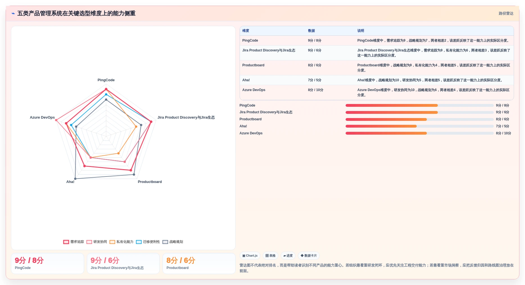Click the Chart.js tag chip
Image resolution: width=525 pixels, height=285 pixels.
250,256
